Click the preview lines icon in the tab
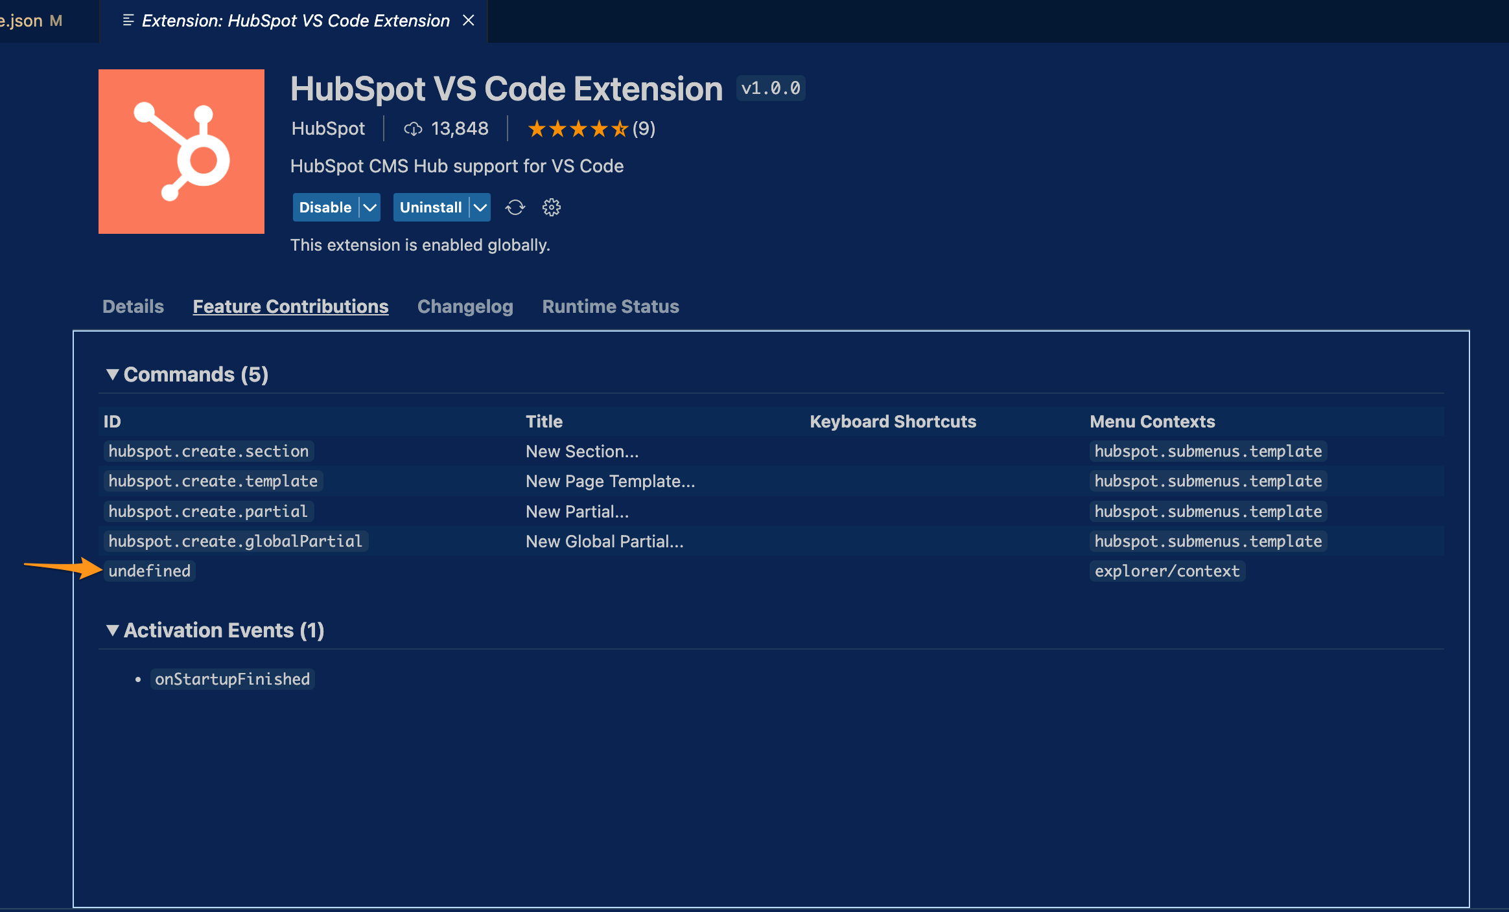1509x912 pixels. pyautogui.click(x=127, y=20)
